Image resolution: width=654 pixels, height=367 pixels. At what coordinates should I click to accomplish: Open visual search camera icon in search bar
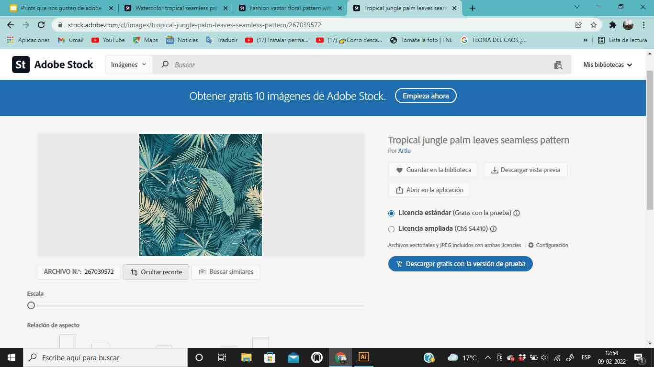pyautogui.click(x=558, y=65)
